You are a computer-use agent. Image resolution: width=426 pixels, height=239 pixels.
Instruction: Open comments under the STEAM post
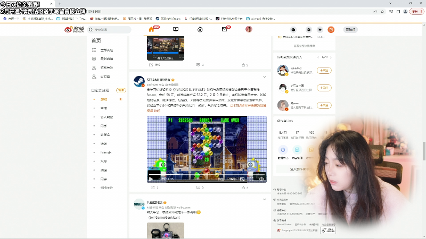(198, 187)
